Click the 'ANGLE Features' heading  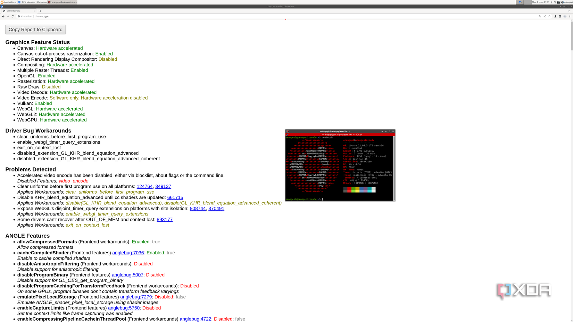[x=27, y=236]
